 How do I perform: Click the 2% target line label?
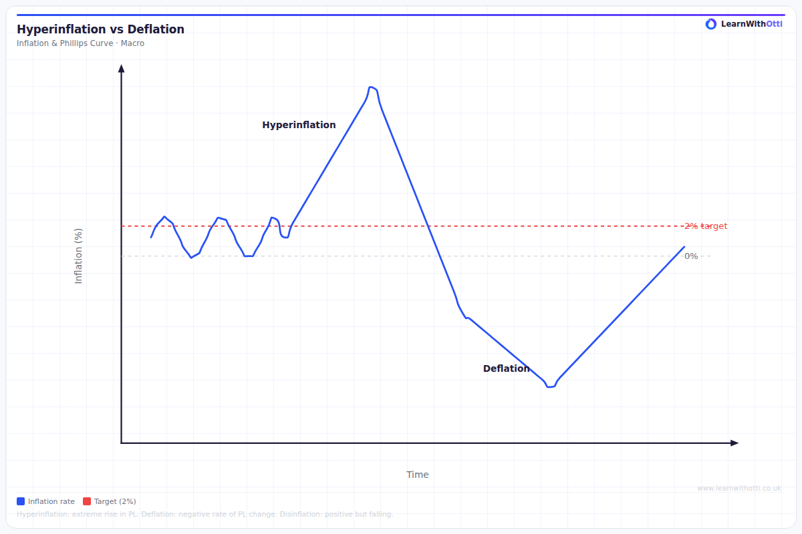(706, 226)
